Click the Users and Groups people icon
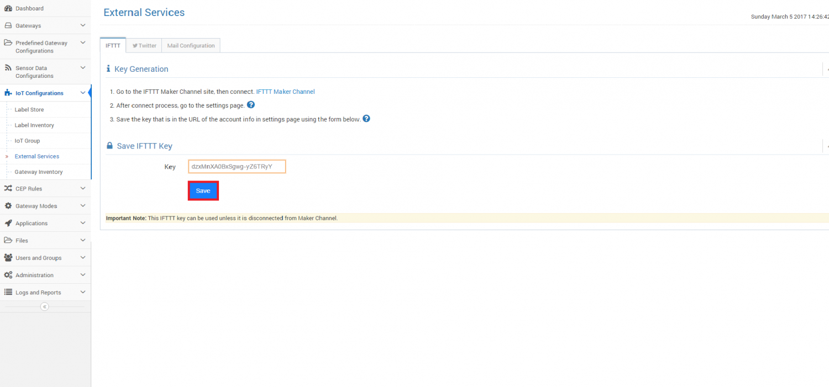829x387 pixels. tap(8, 258)
